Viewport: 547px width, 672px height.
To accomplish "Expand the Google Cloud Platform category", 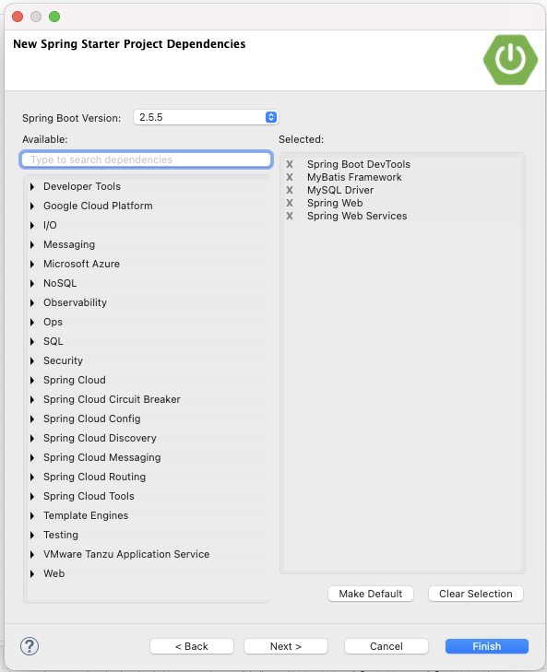I will coord(32,206).
